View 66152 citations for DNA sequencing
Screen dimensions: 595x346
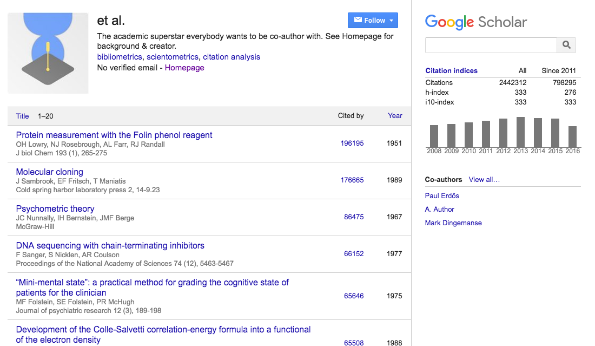pyautogui.click(x=354, y=253)
